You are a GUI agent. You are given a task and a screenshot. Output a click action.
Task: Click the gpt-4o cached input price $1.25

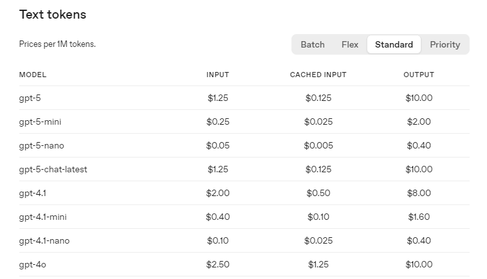pyautogui.click(x=318, y=264)
